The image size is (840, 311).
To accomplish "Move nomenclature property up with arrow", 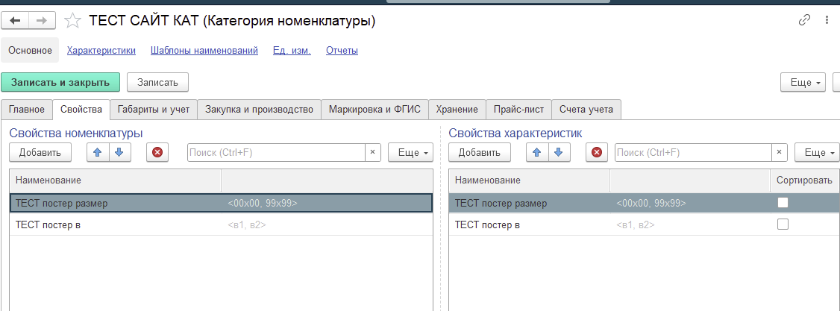I will [97, 152].
